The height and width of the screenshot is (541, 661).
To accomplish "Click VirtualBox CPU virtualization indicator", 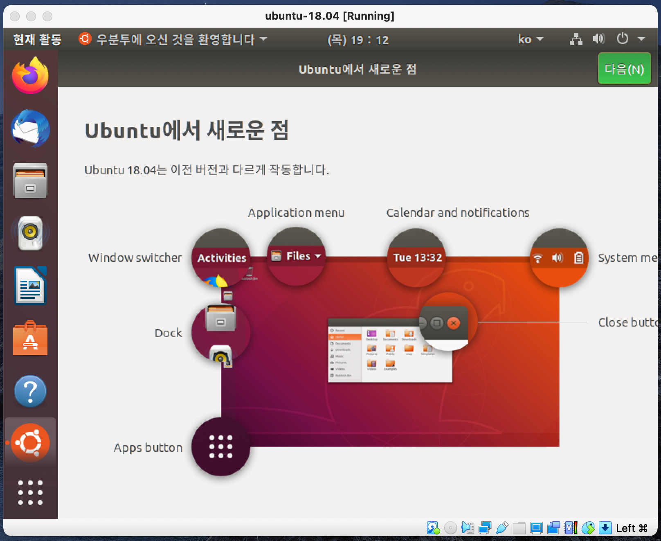I will (x=571, y=528).
